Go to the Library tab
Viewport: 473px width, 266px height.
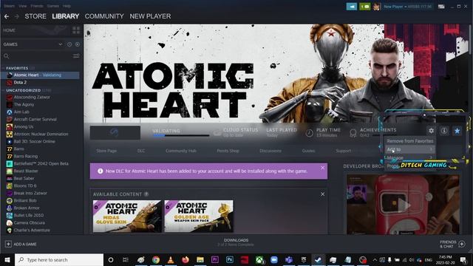(66, 16)
